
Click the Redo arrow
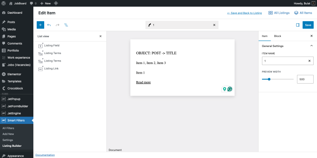(58, 25)
